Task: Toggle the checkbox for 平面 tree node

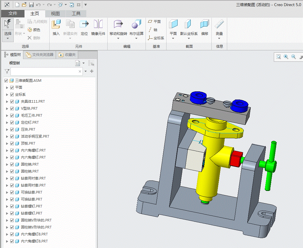Action: click(x=12, y=88)
